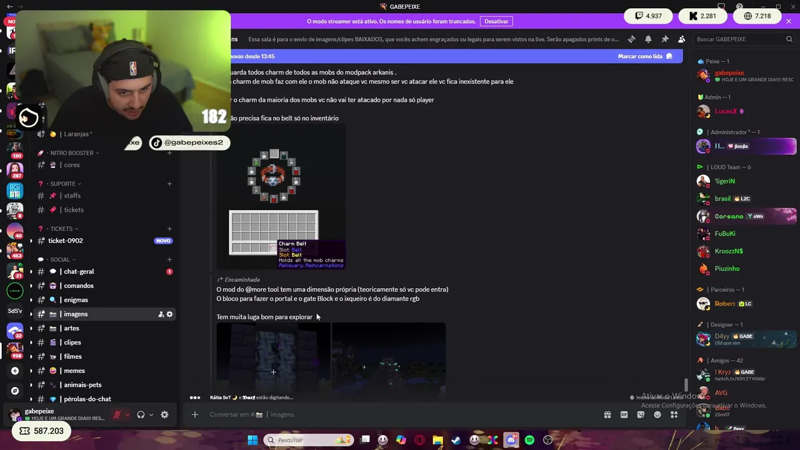Open the staffs channel
Viewport: 800px width, 450px height.
point(105,196)
